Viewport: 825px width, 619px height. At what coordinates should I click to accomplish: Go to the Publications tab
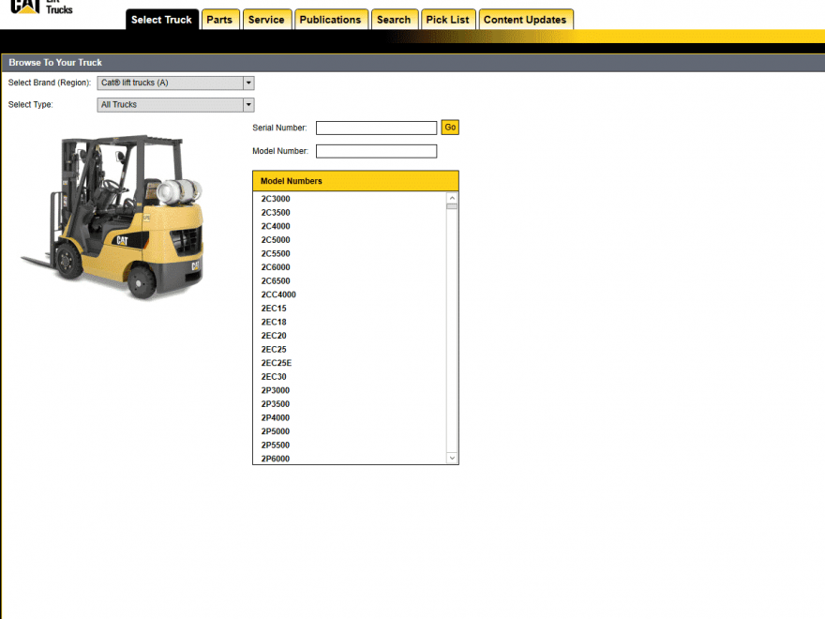coord(331,20)
